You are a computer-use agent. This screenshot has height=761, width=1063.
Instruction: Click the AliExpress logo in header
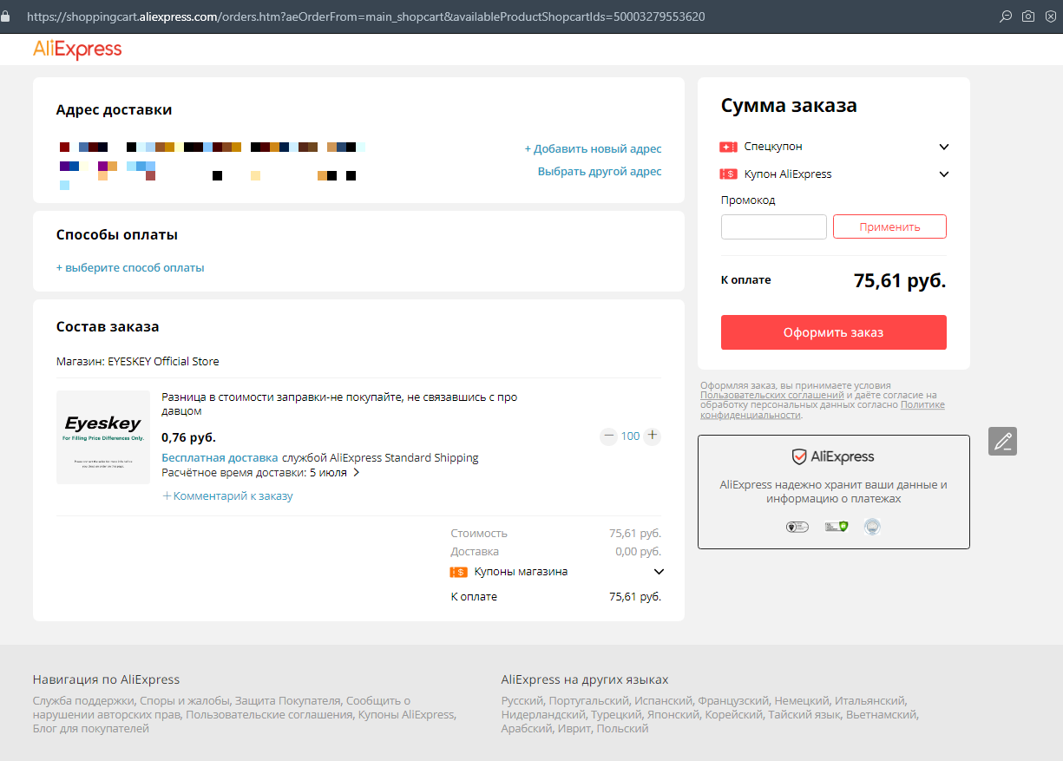(77, 49)
